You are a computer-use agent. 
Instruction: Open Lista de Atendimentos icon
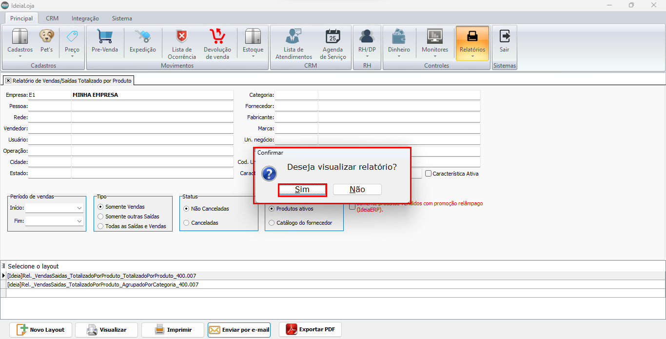[293, 37]
